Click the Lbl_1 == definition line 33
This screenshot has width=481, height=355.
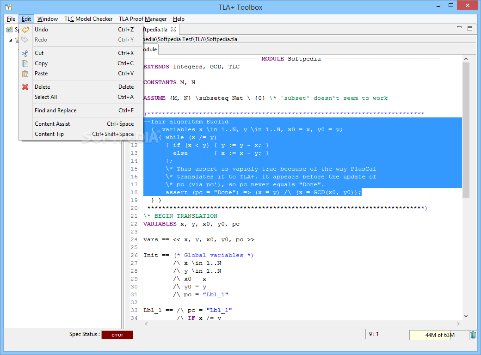(x=188, y=310)
